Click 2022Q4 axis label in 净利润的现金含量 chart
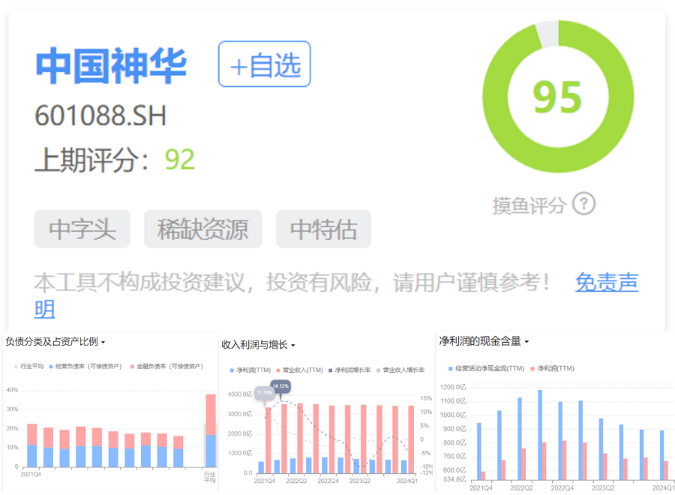Screen dimensions: 675x495 [562, 488]
